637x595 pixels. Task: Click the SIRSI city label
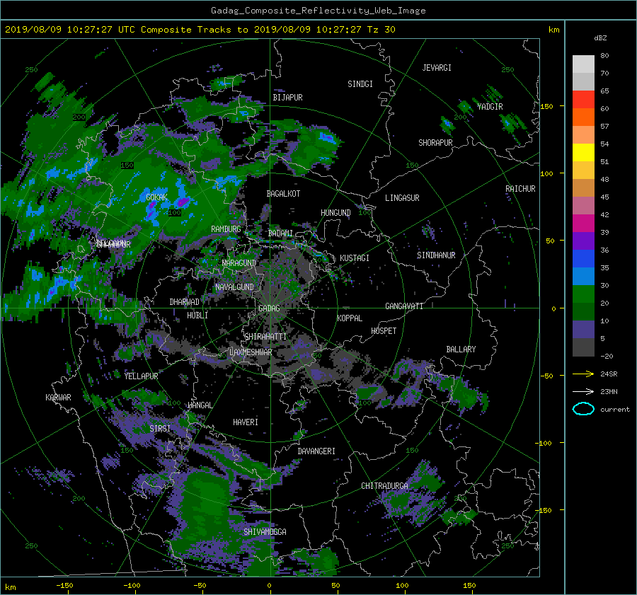point(160,429)
